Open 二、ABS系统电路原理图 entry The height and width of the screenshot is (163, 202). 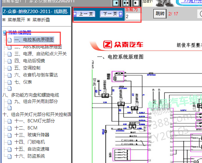38,47
